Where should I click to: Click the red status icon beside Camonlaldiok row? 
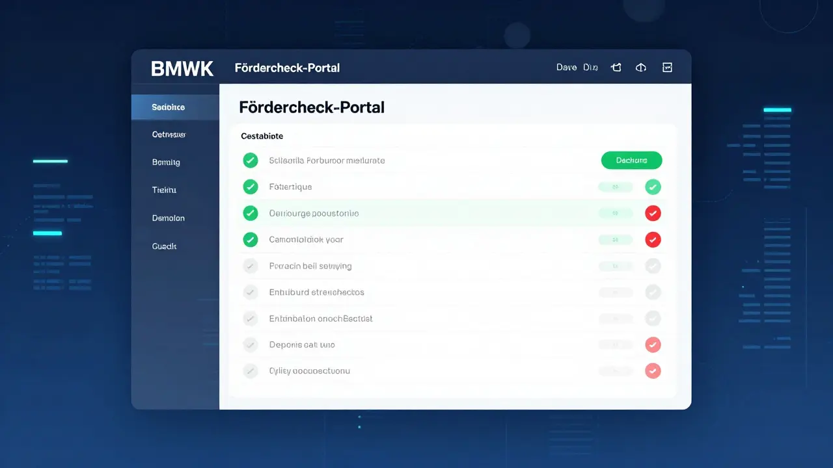pyautogui.click(x=653, y=239)
